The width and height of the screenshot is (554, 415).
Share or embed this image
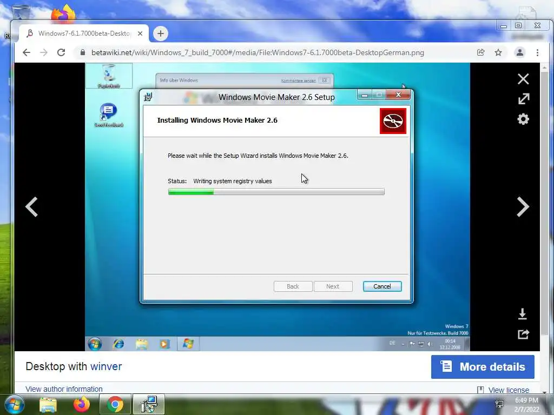(523, 334)
